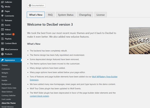Click the Videos play icon
150x108 pixels.
(x=2, y=30)
